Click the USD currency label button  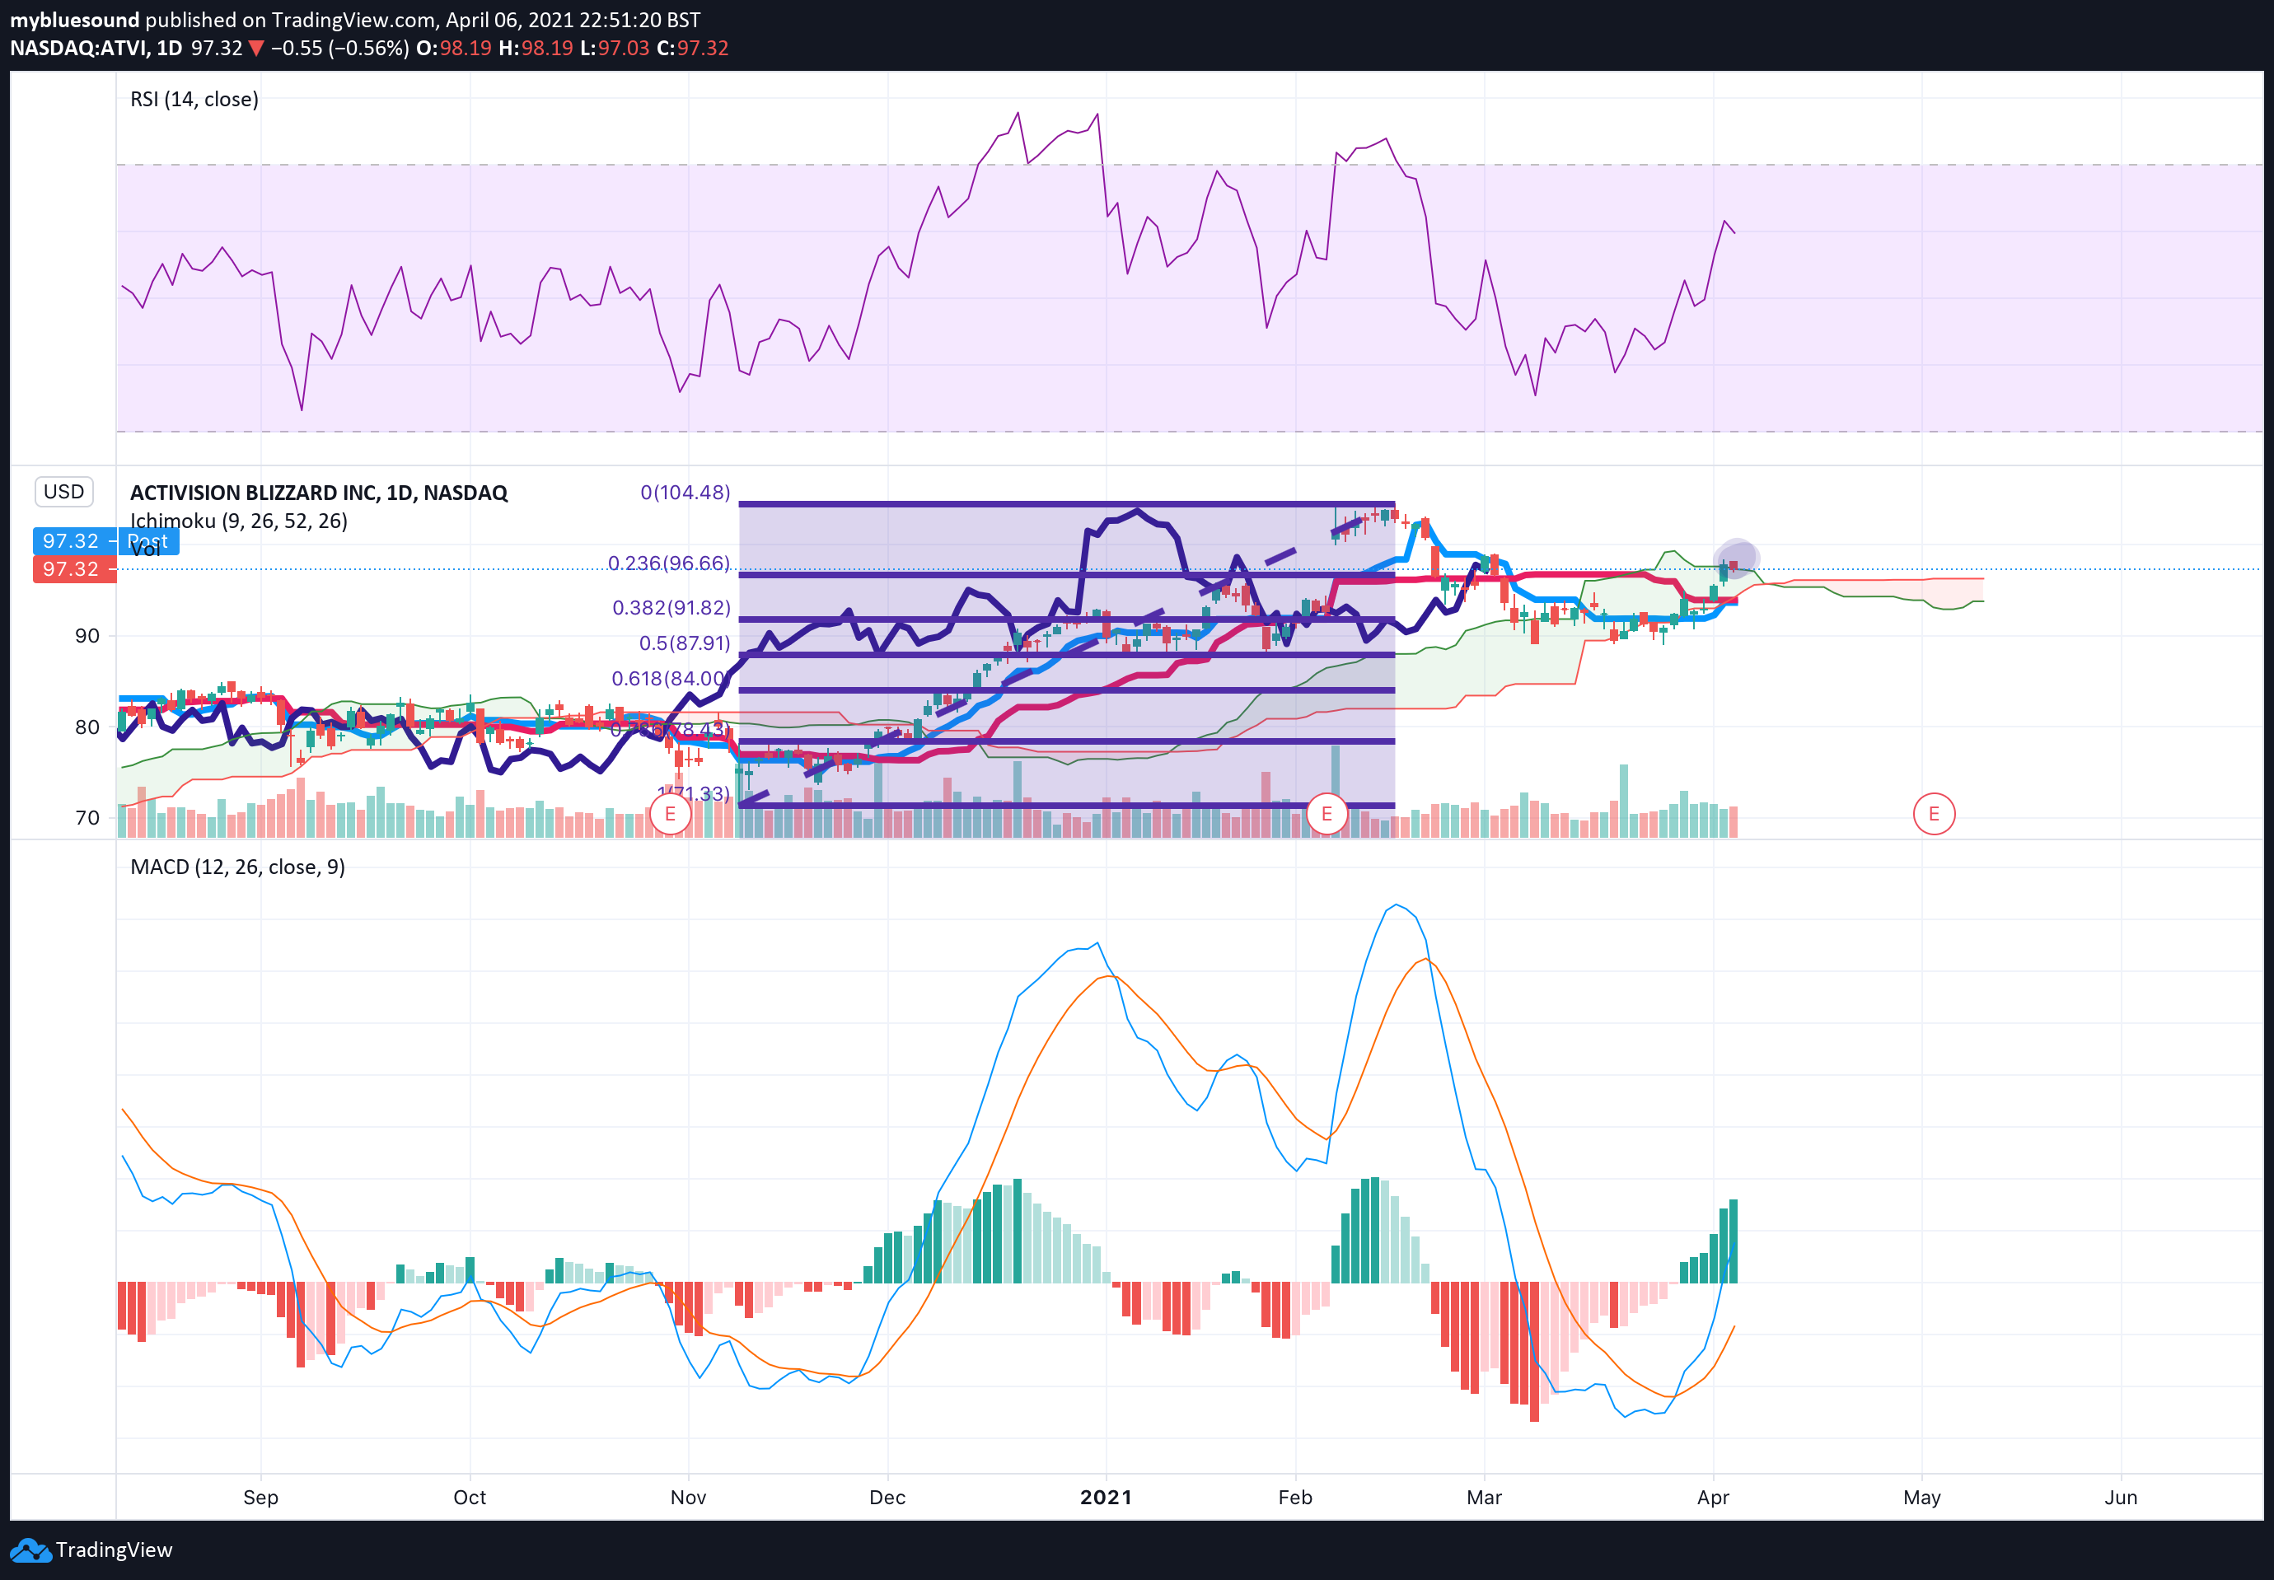(64, 491)
